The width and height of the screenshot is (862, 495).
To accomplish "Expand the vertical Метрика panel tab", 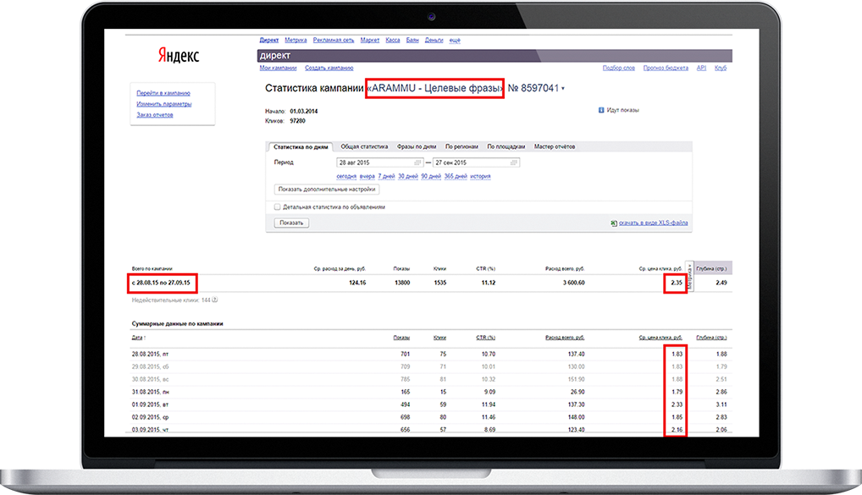I will pyautogui.click(x=689, y=277).
